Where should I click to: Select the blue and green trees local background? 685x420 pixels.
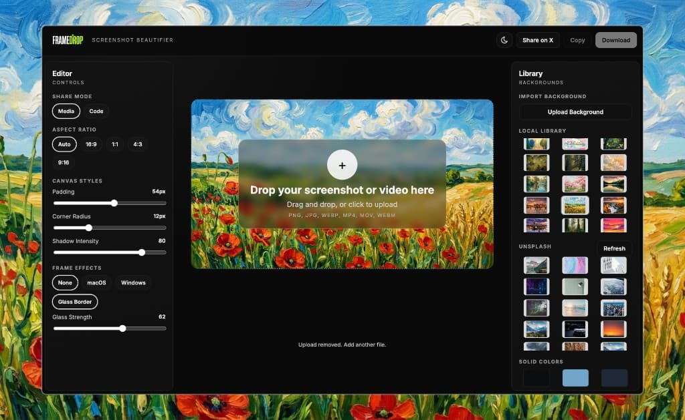(x=536, y=144)
